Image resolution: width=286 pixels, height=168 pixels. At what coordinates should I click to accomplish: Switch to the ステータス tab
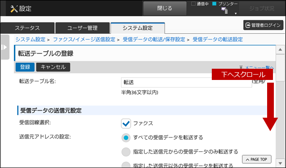click(27, 28)
